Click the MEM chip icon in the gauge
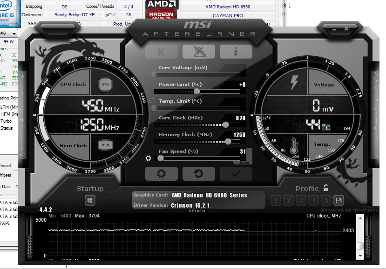 (x=105, y=145)
